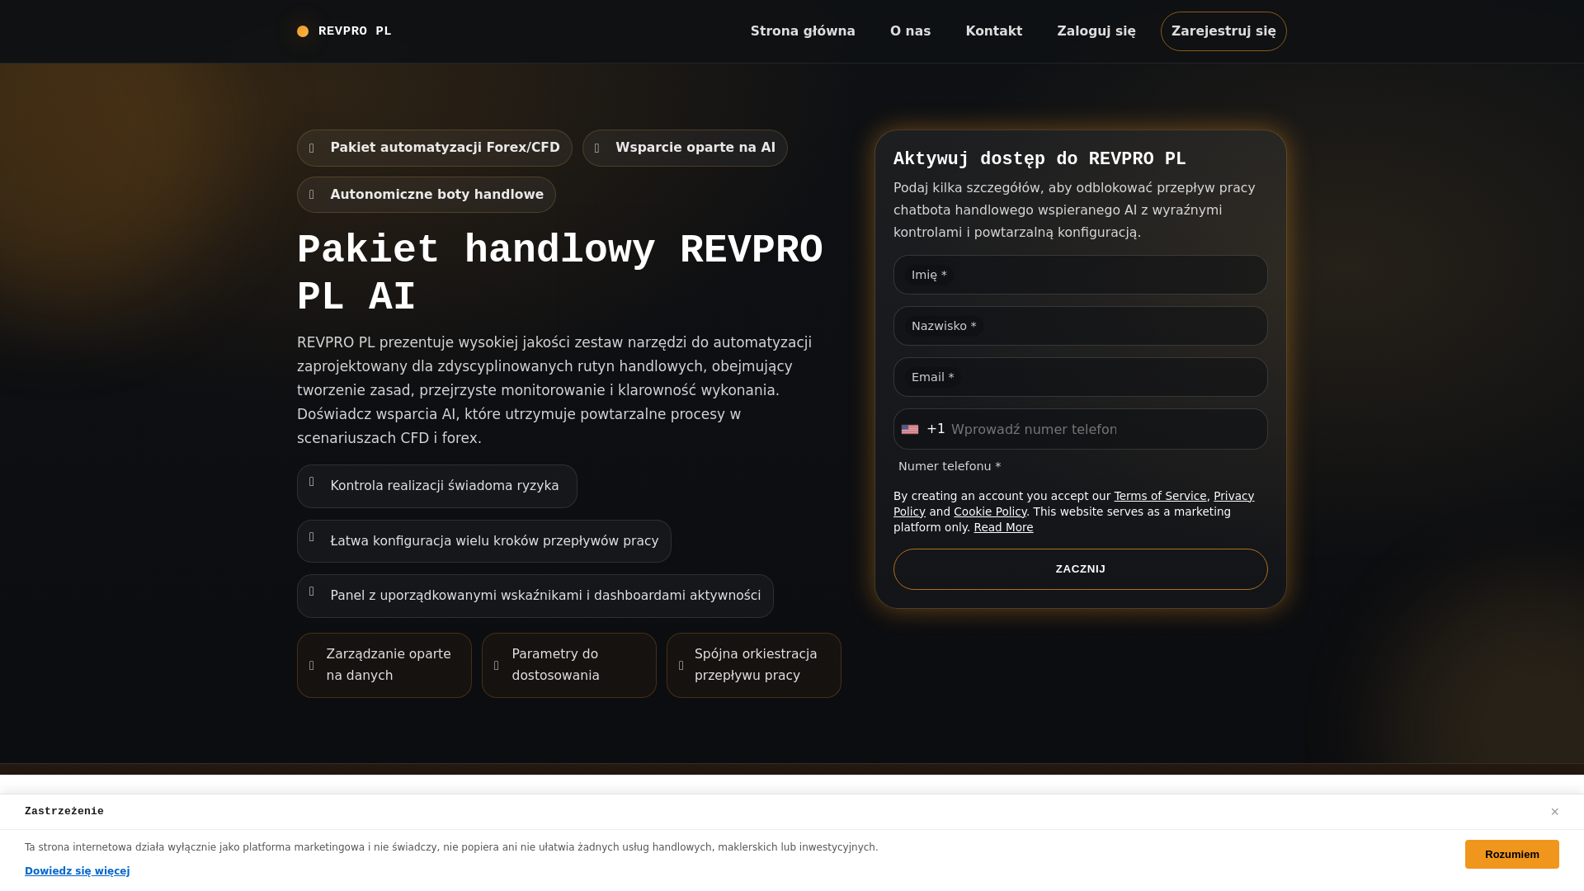This screenshot has height=891, width=1584.
Task: Select the Pakiet automatyzacji Forex/CFD tag
Action: 435,148
